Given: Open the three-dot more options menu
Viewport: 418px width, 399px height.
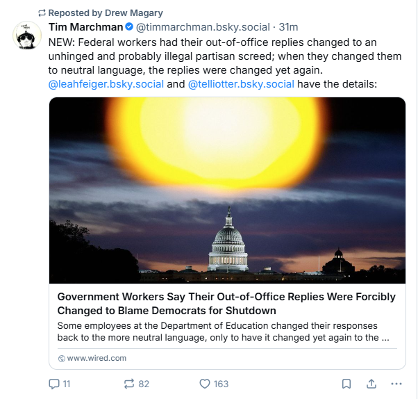Looking at the screenshot, I should point(396,384).
